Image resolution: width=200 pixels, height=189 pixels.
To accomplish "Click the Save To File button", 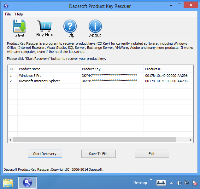I will 98,154.
